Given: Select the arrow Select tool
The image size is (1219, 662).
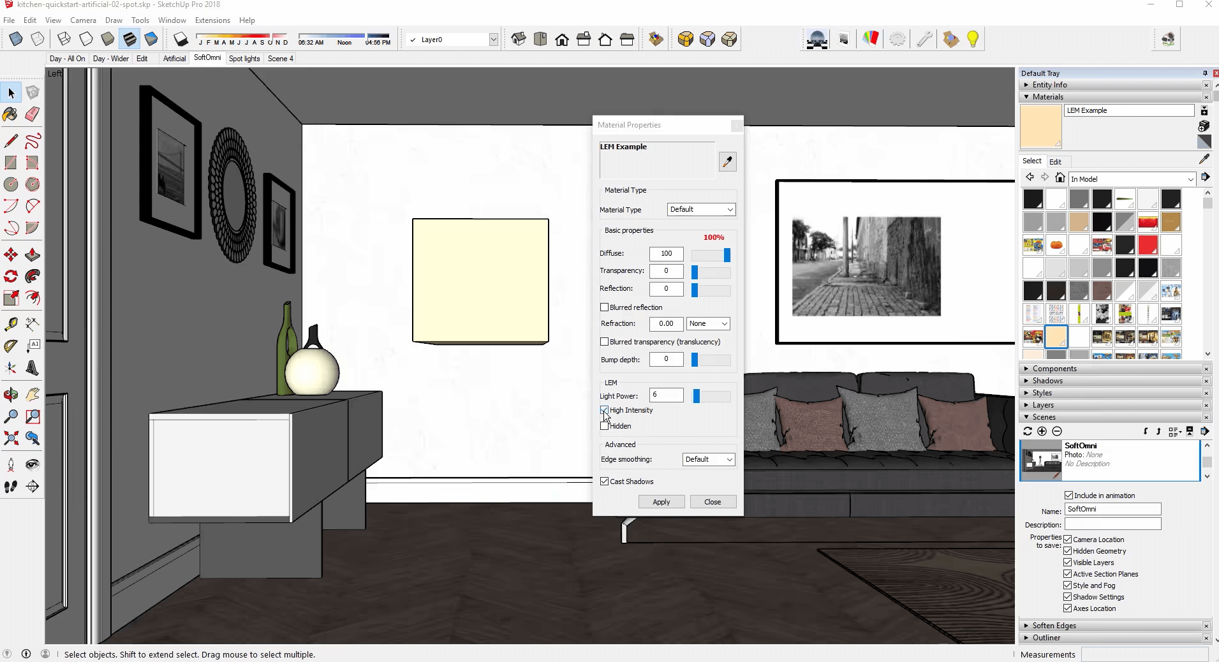Looking at the screenshot, I should coord(11,93).
